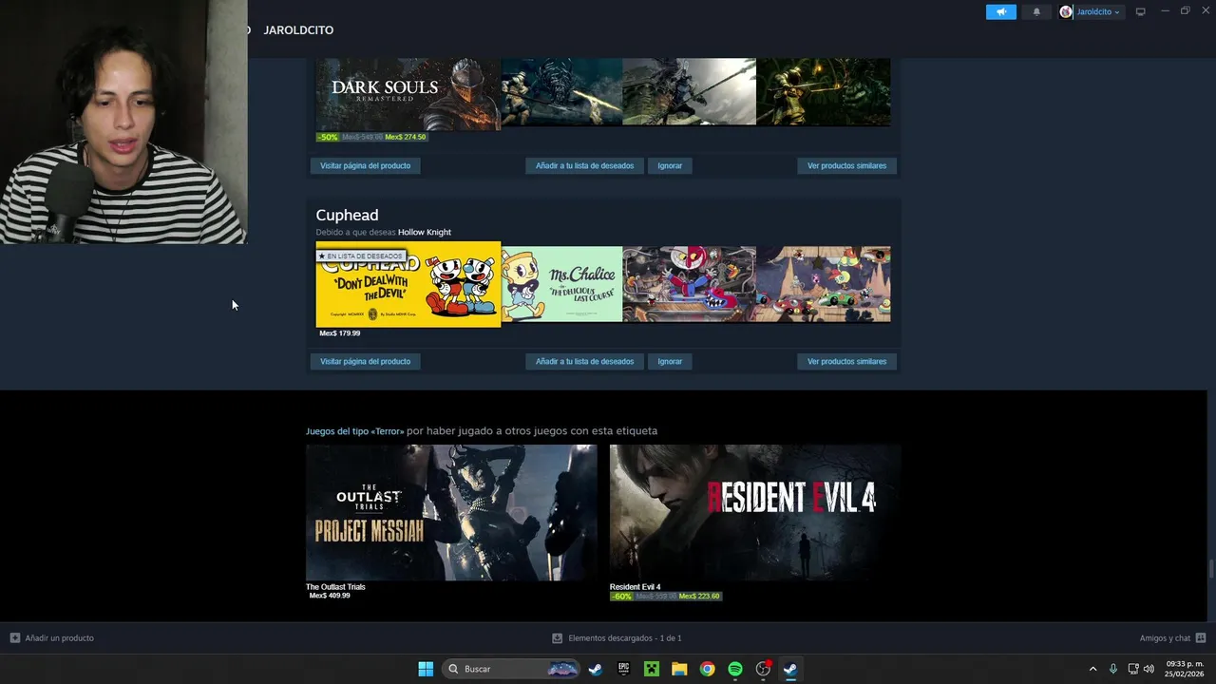
Task: Click the store page vertical scrollbar
Action: (1210, 568)
